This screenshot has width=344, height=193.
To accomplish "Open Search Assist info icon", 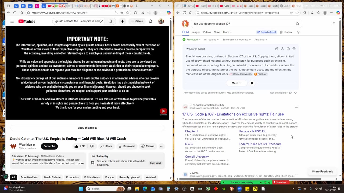I will 288,49.
